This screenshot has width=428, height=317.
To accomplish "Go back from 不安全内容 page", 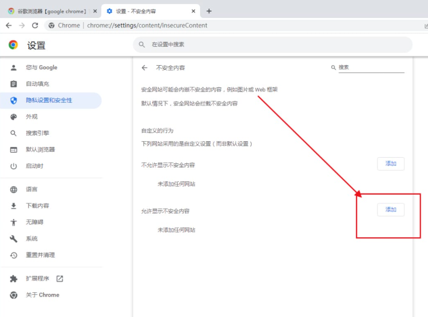I will tap(145, 68).
